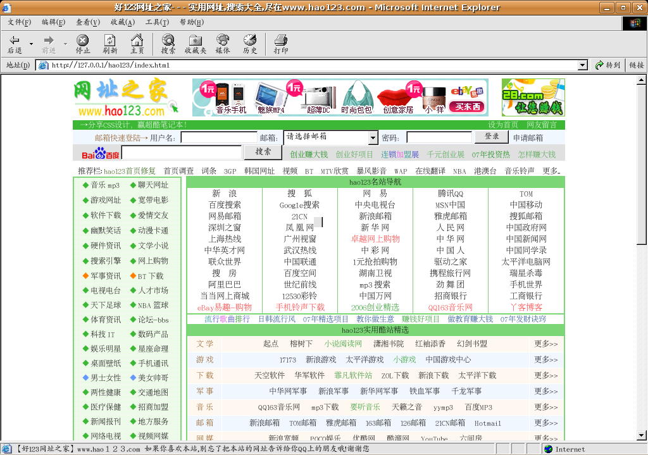648x455 pixels.
Task: Click the 音乐手机 product image in banner
Action: tap(230, 98)
